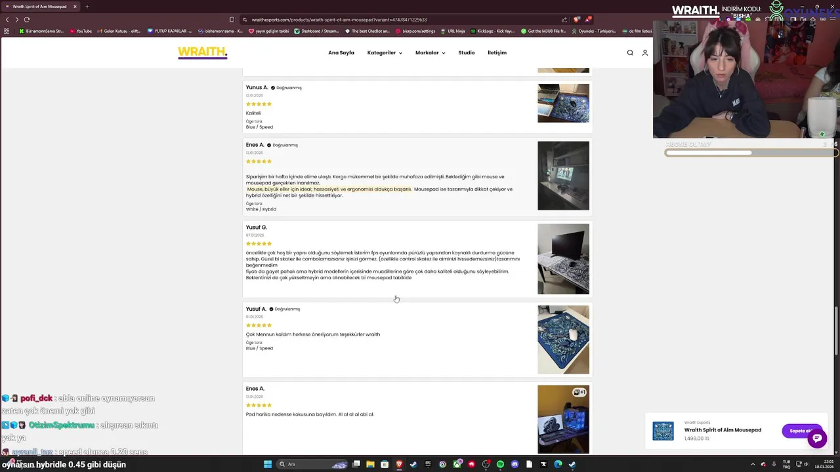Screen dimensions: 840x472
Task: Click product thumbnail in sticky cart bar
Action: [663, 431]
